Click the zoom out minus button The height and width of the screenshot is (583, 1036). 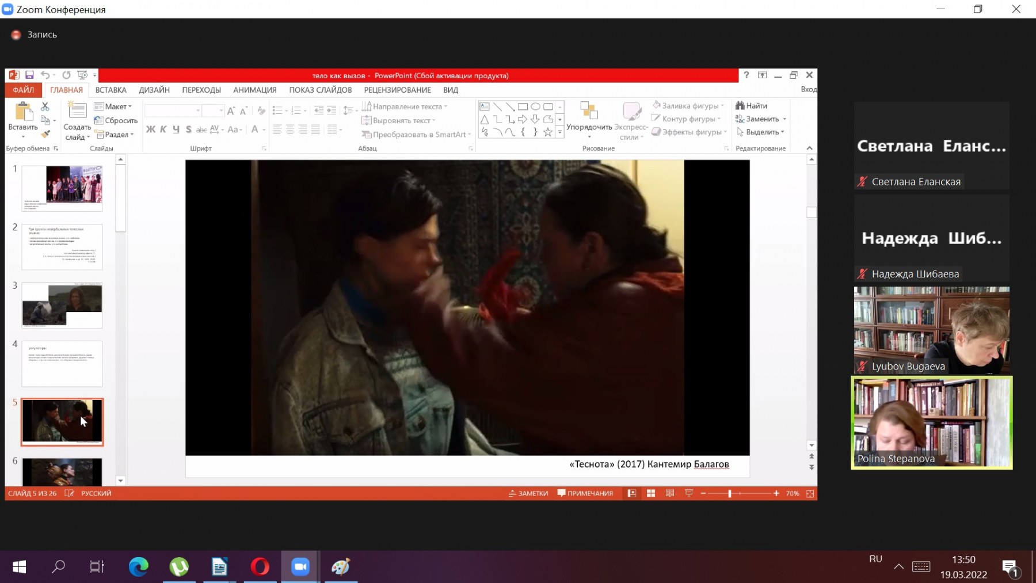pyautogui.click(x=703, y=493)
